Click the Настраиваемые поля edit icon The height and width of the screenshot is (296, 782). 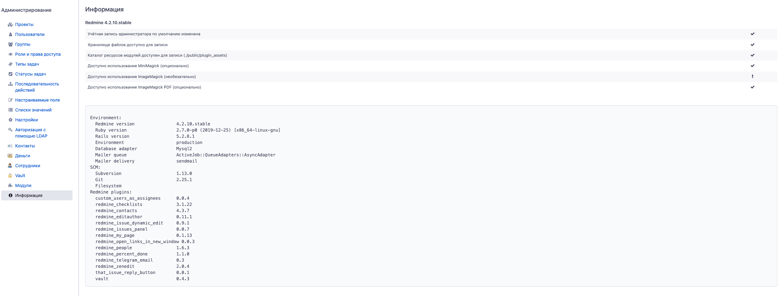[10, 100]
